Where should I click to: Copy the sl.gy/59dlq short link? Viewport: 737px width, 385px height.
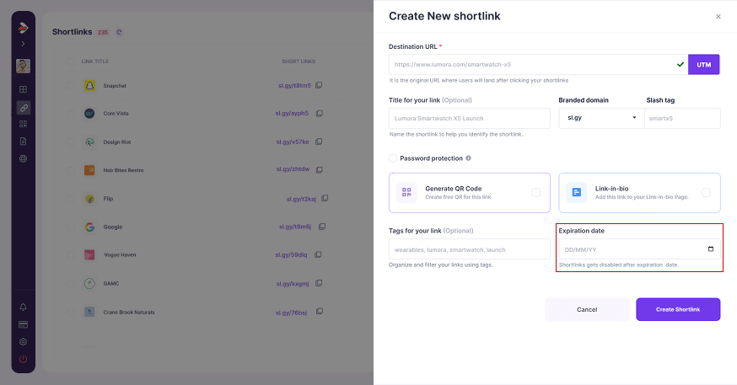[x=318, y=254]
